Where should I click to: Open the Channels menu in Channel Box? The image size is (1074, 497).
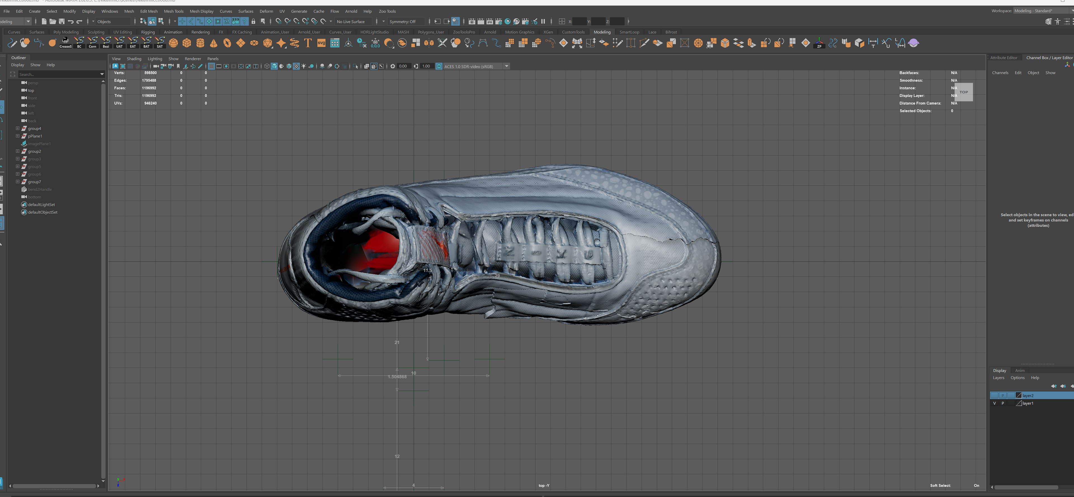(x=1000, y=73)
